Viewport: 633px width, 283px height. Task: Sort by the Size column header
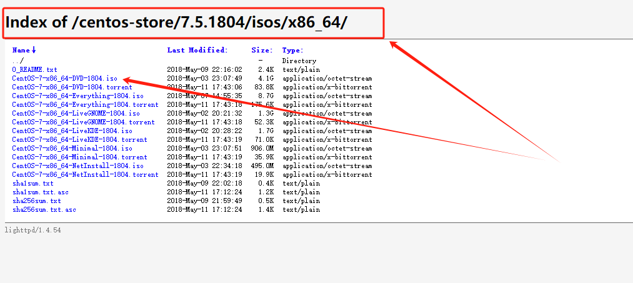point(262,51)
